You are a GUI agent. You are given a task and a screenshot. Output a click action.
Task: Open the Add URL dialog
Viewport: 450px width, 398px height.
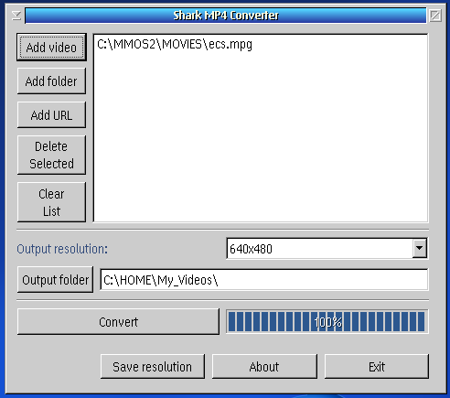(51, 115)
